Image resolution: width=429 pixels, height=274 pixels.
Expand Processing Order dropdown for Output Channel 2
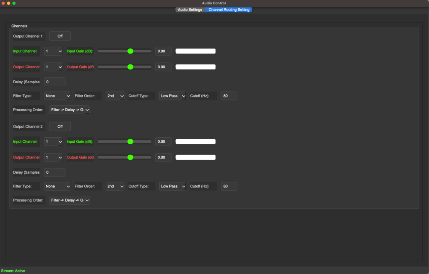coord(70,200)
